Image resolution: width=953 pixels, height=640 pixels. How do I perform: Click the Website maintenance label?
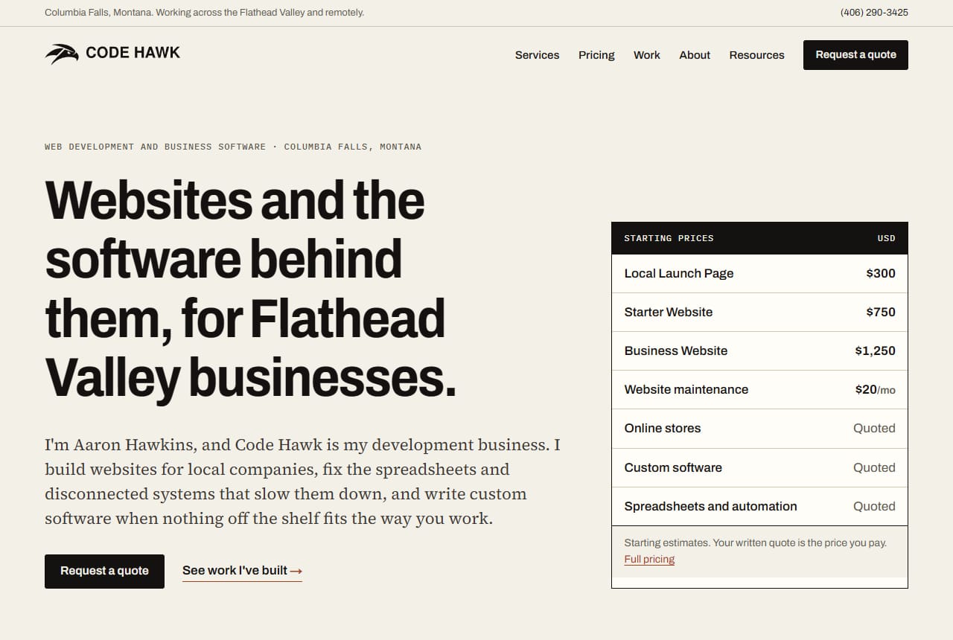pos(686,389)
